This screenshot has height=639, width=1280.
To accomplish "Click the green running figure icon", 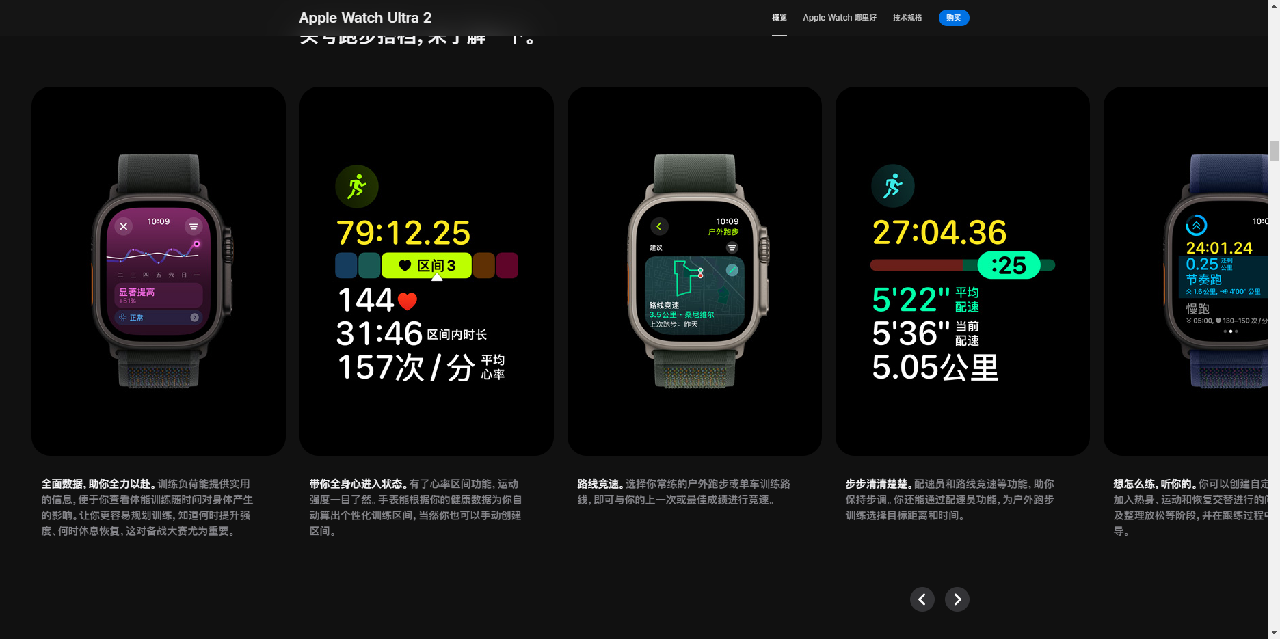I will point(356,186).
